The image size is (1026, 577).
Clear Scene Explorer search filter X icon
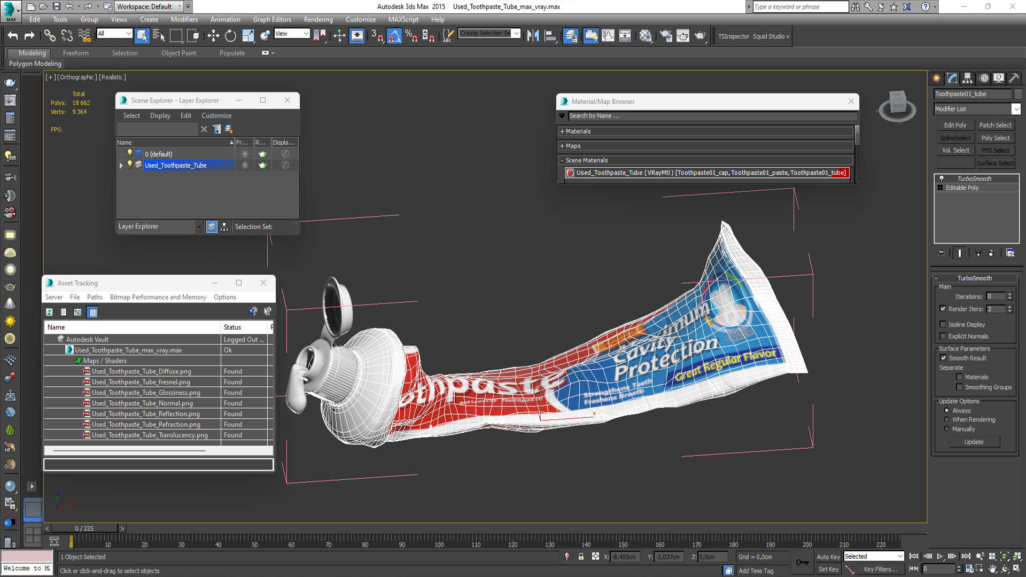[204, 129]
